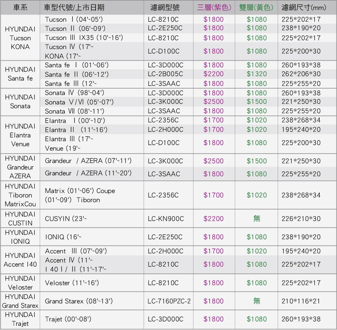Click the 雙層(黃色) column header
This screenshot has width=337, height=330.
[256, 8]
